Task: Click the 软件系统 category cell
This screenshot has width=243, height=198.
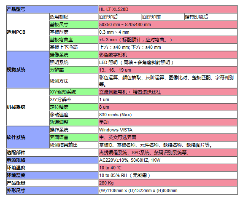Action: (x=28, y=137)
